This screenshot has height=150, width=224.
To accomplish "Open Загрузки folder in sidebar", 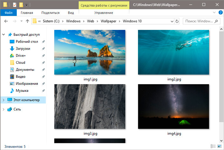I will [x=23, y=48].
